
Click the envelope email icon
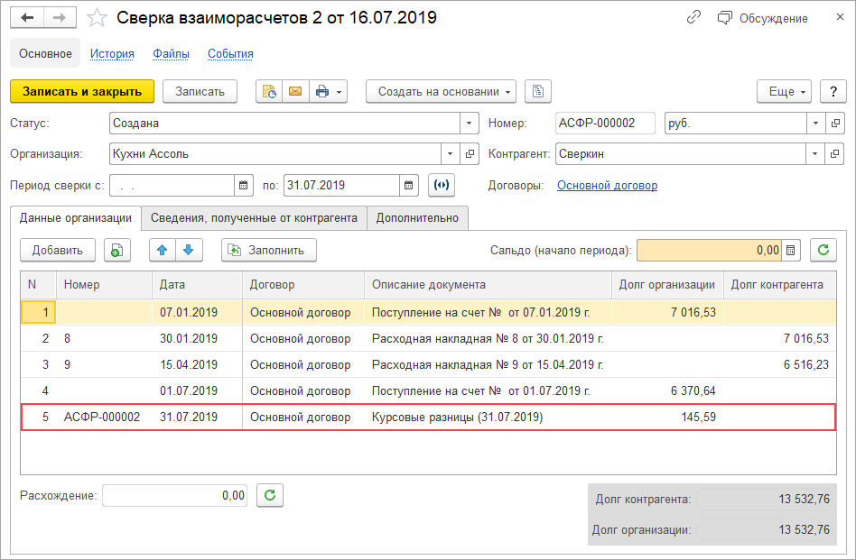tap(295, 91)
